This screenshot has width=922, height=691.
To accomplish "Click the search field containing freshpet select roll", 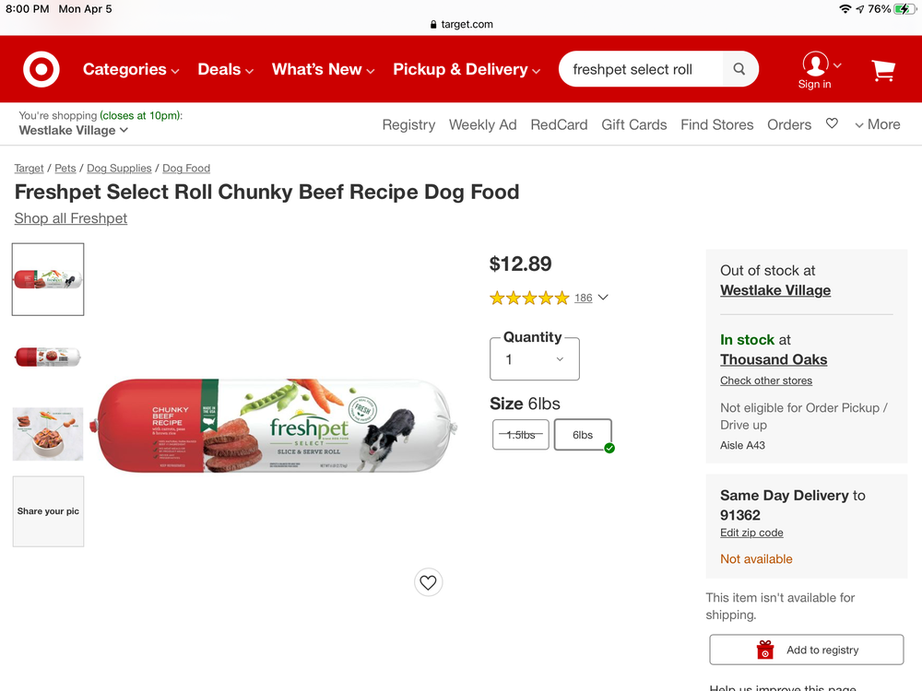I will [645, 69].
